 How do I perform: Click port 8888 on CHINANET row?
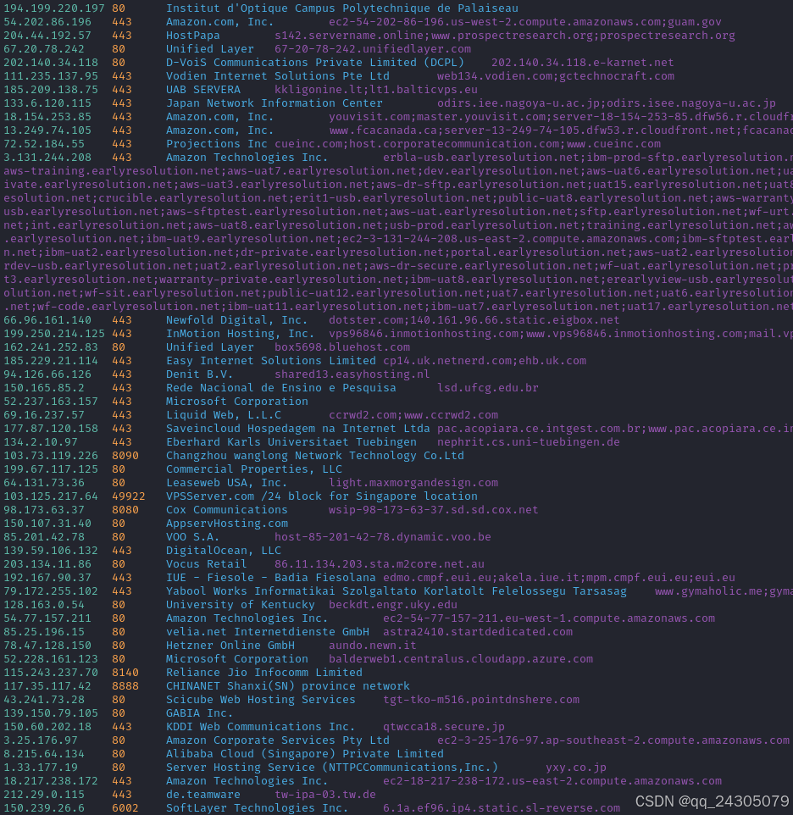pos(125,685)
